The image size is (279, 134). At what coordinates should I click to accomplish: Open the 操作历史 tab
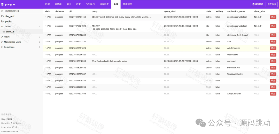[104, 4]
